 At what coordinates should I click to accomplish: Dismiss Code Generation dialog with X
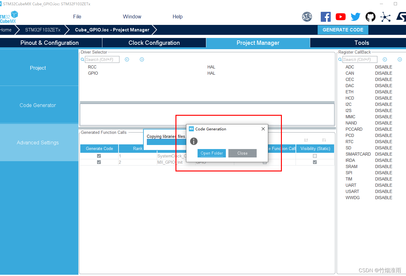click(x=263, y=129)
